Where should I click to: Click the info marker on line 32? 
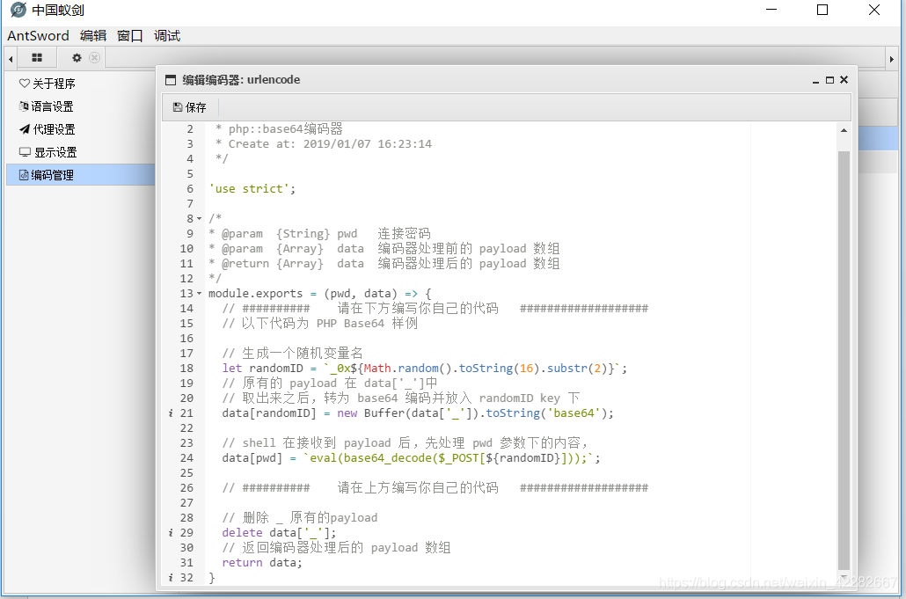click(171, 578)
